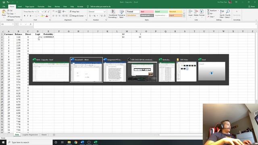Screen dimensions: 258x145
Task: Apply the Good cell style
Action: (x=161, y=12)
